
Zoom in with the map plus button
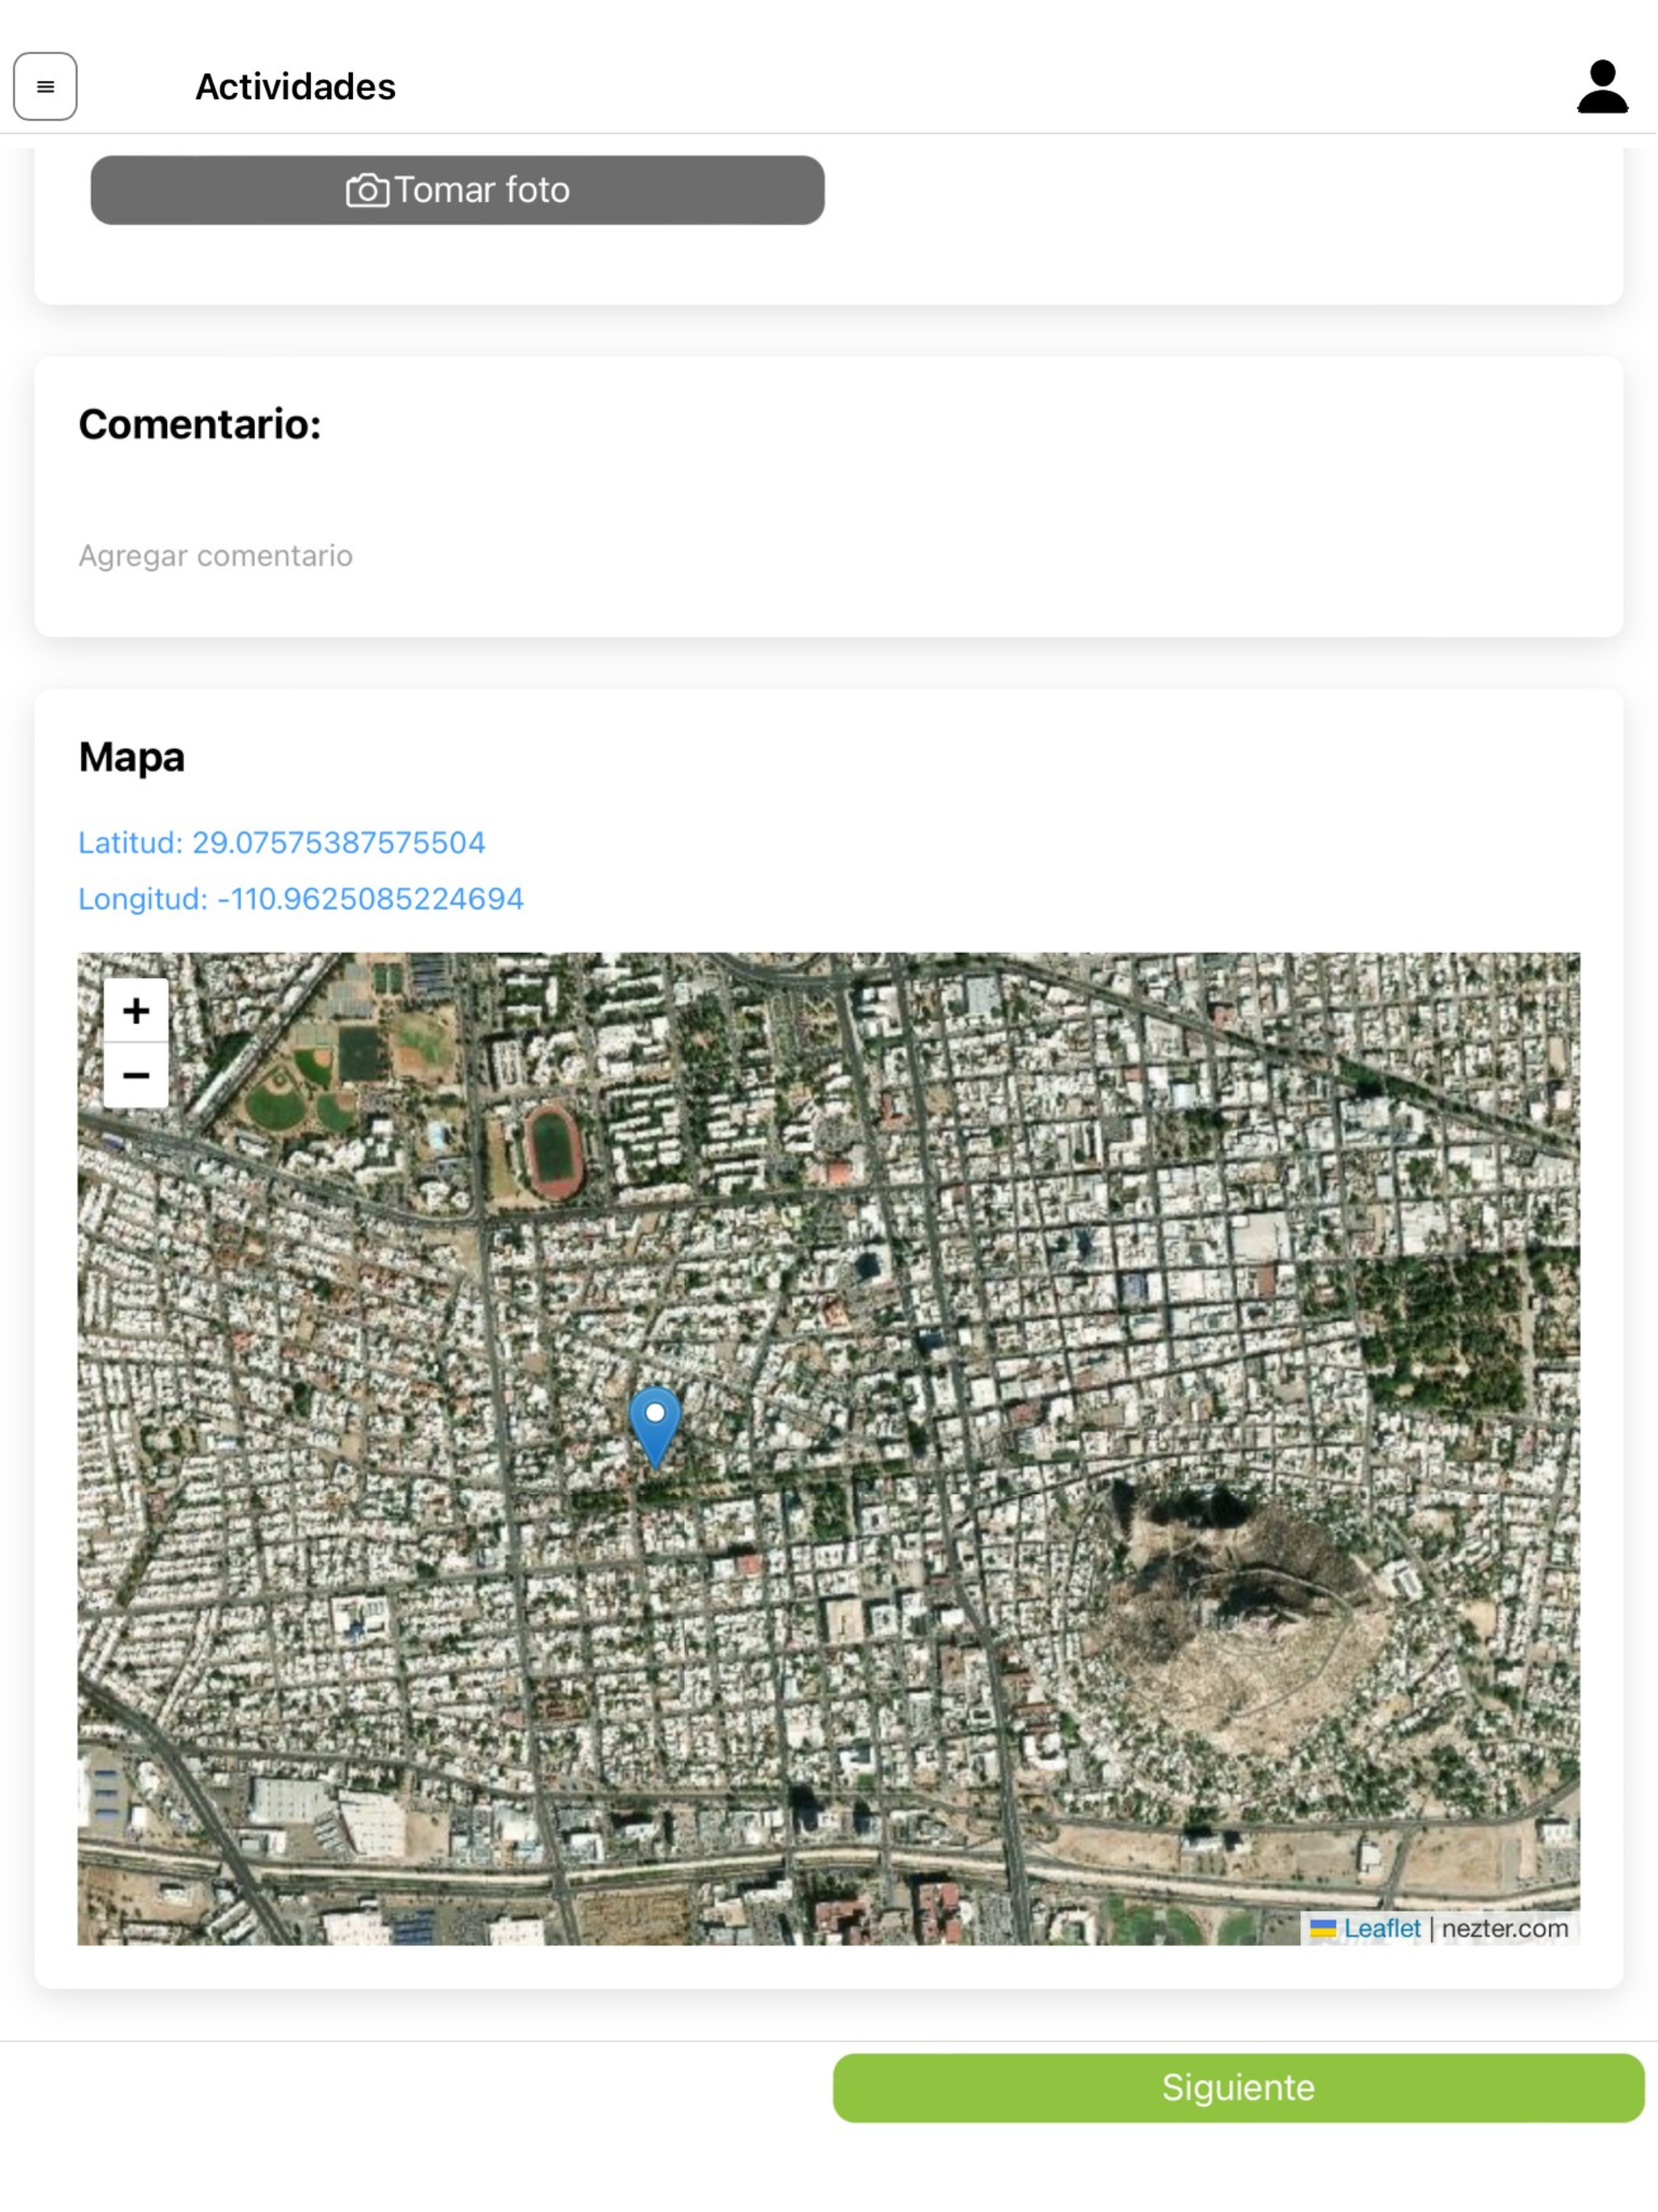pyautogui.click(x=136, y=1011)
